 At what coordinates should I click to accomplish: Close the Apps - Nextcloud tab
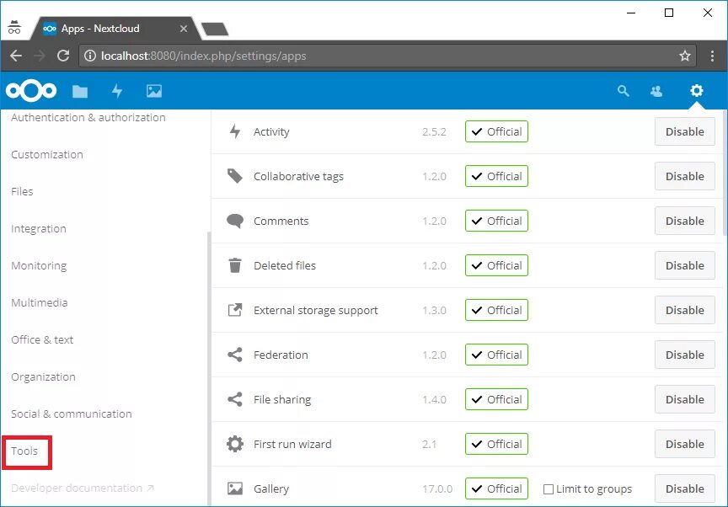point(184,29)
